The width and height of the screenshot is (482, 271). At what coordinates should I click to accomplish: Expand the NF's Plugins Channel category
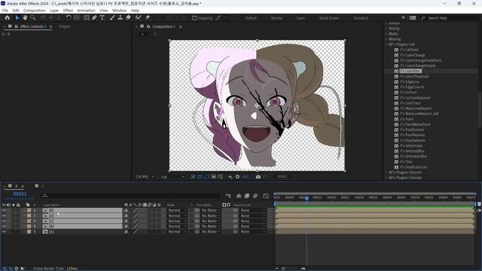(x=386, y=172)
